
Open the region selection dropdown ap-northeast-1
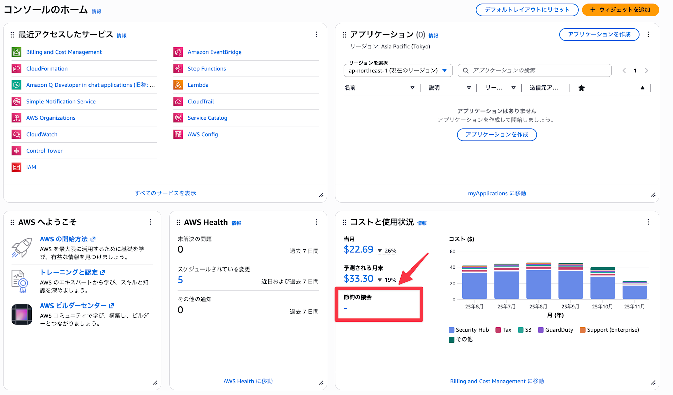pyautogui.click(x=398, y=71)
